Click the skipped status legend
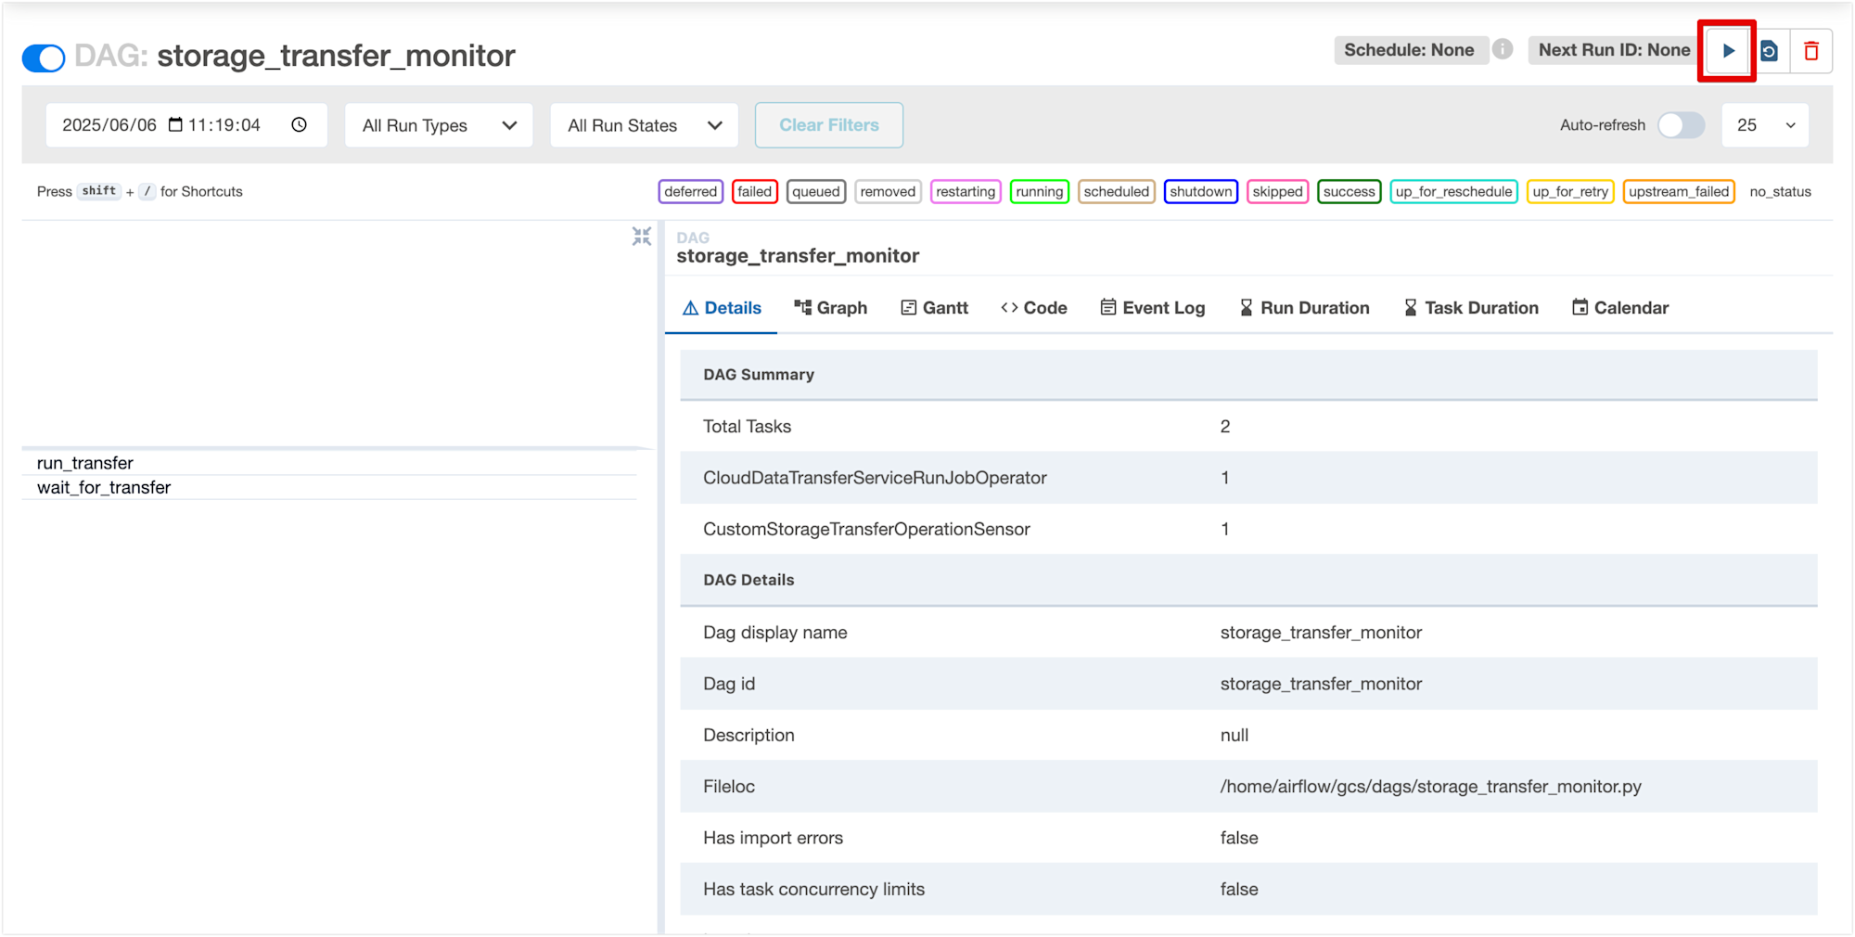1855x937 pixels. pos(1278,192)
